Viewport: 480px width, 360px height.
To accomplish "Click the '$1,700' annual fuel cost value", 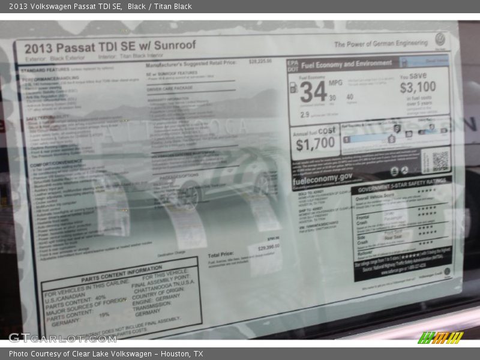I will click(x=316, y=143).
